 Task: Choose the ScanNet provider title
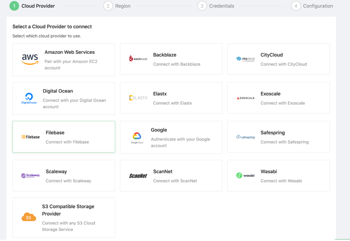163,172
